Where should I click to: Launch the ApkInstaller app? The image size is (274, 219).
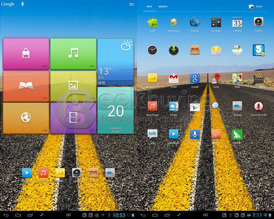(174, 22)
